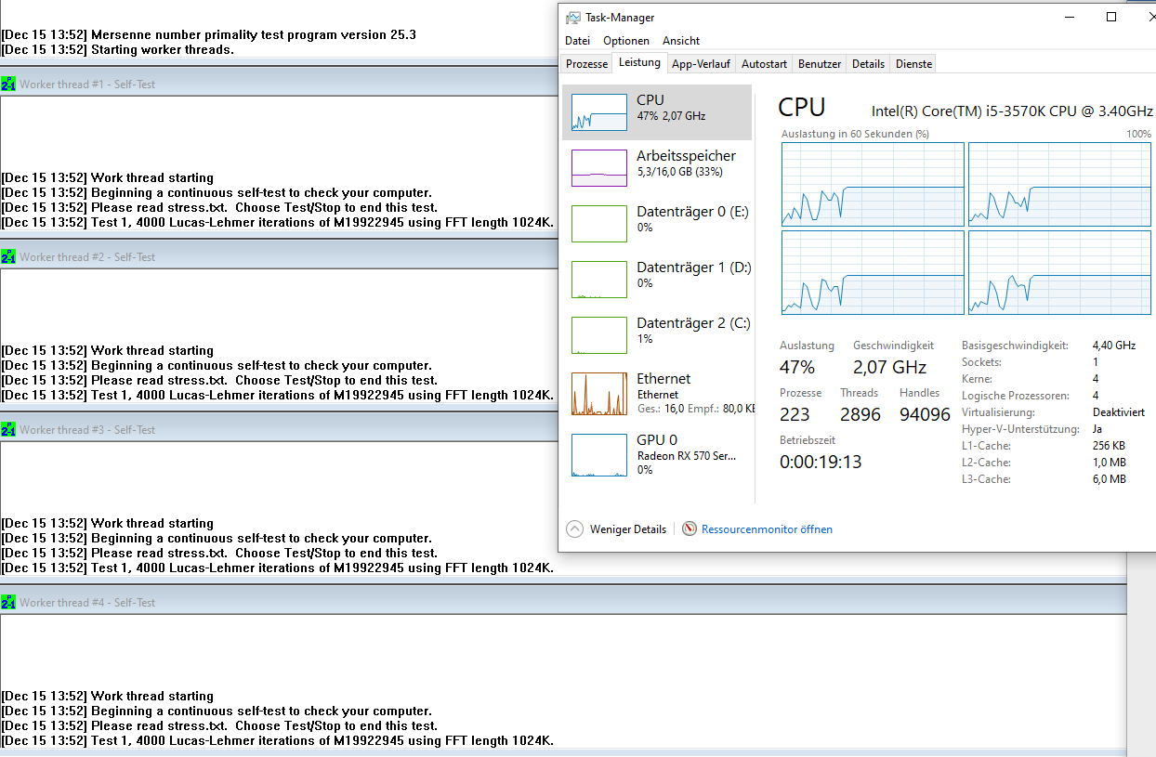This screenshot has width=1156, height=757.
Task: Select the Arbeitsspeicher entry
Action: (657, 167)
